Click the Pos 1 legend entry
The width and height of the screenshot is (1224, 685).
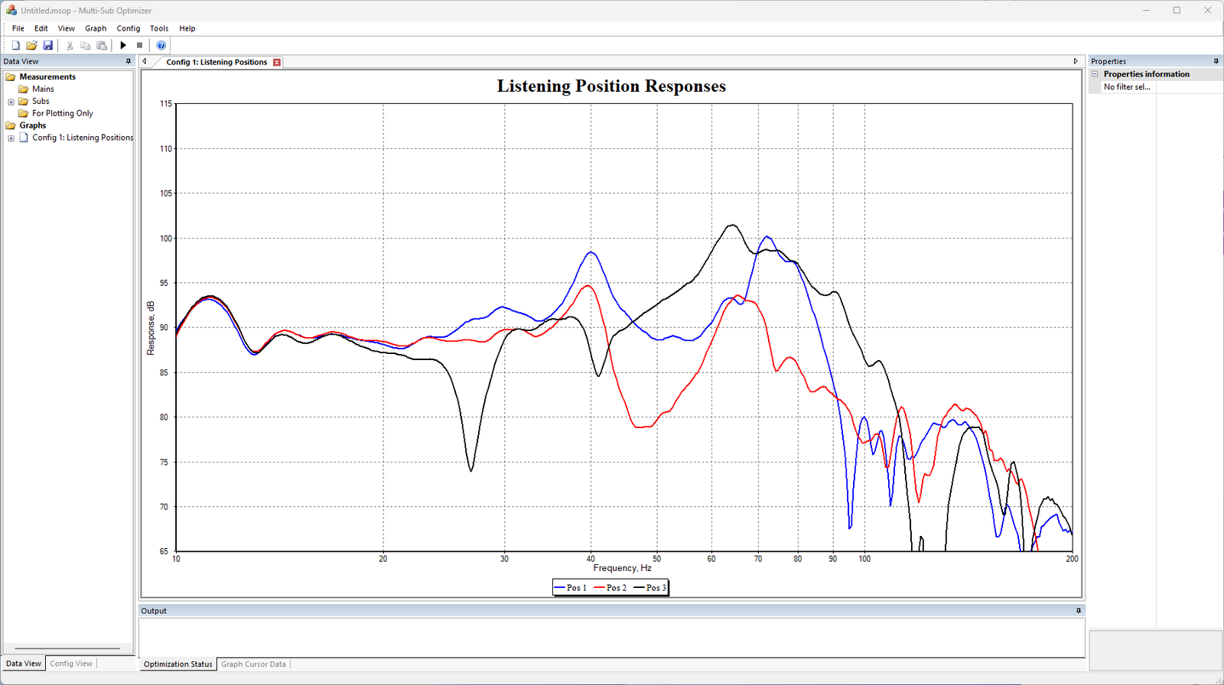pyautogui.click(x=570, y=588)
